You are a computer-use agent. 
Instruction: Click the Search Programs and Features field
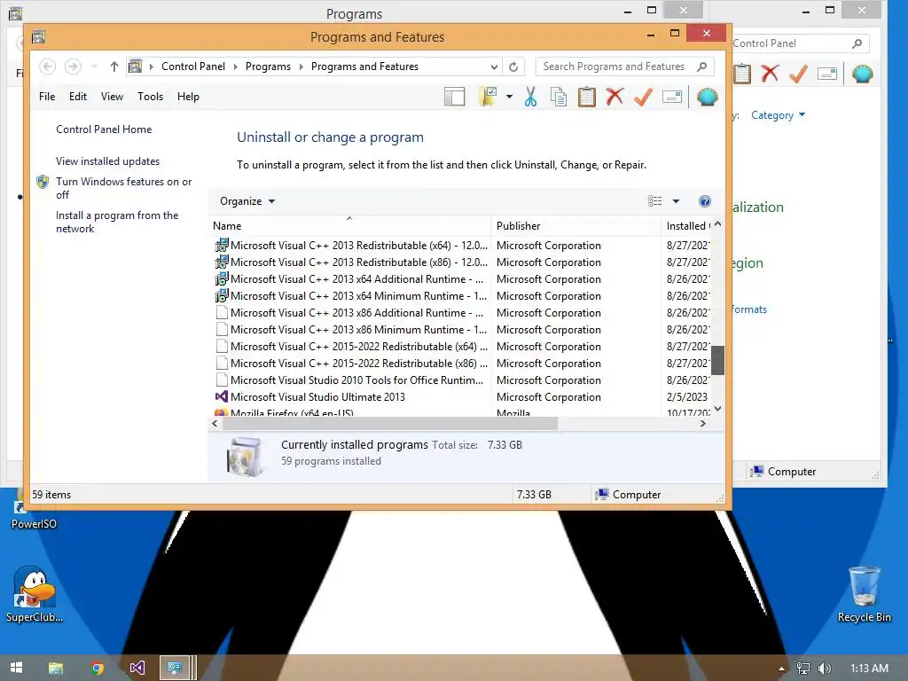(x=624, y=67)
